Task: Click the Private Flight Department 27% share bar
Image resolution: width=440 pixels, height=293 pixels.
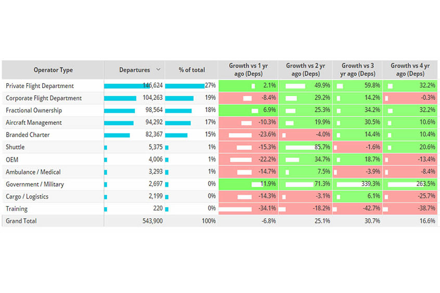Action: pyautogui.click(x=185, y=86)
